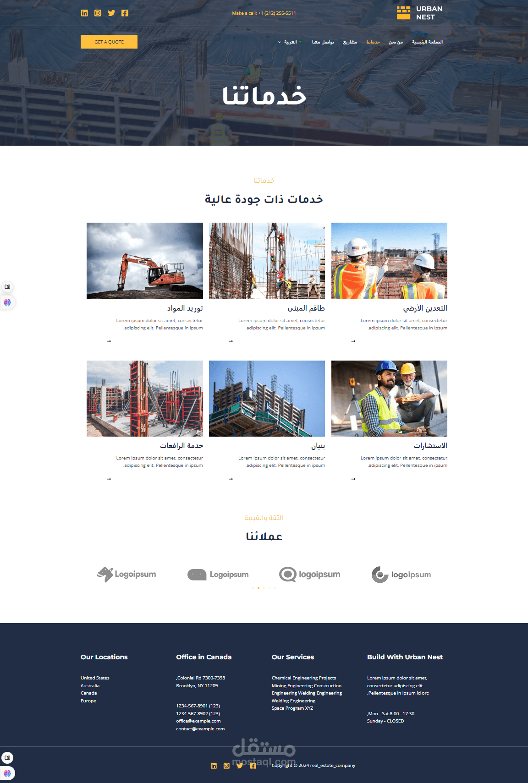Open the Facebook icon in top bar
Image resolution: width=528 pixels, height=783 pixels.
coord(125,13)
